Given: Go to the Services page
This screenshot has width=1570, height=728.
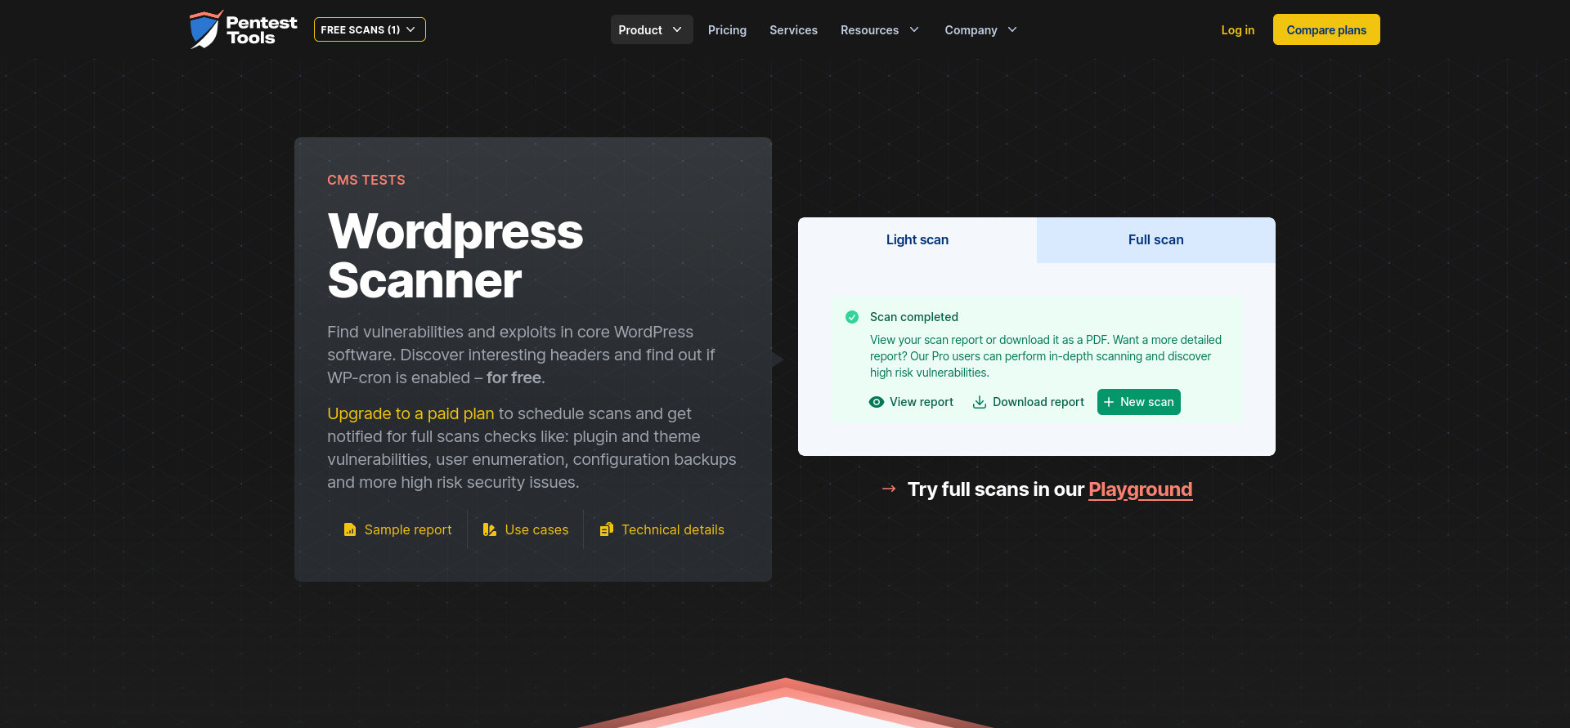Looking at the screenshot, I should (x=793, y=30).
